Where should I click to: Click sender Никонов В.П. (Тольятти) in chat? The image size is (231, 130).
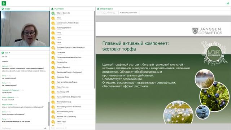[x=10, y=90]
